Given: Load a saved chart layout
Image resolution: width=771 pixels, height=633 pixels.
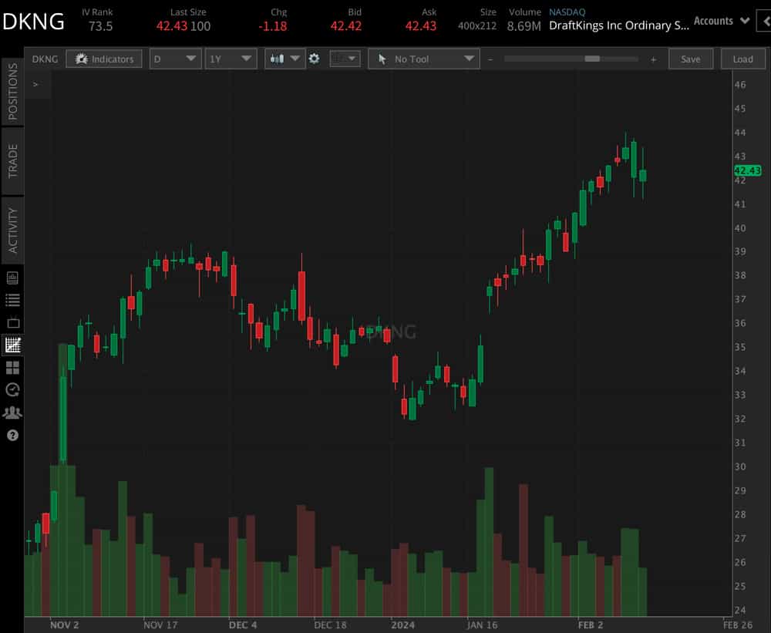Looking at the screenshot, I should [x=742, y=59].
